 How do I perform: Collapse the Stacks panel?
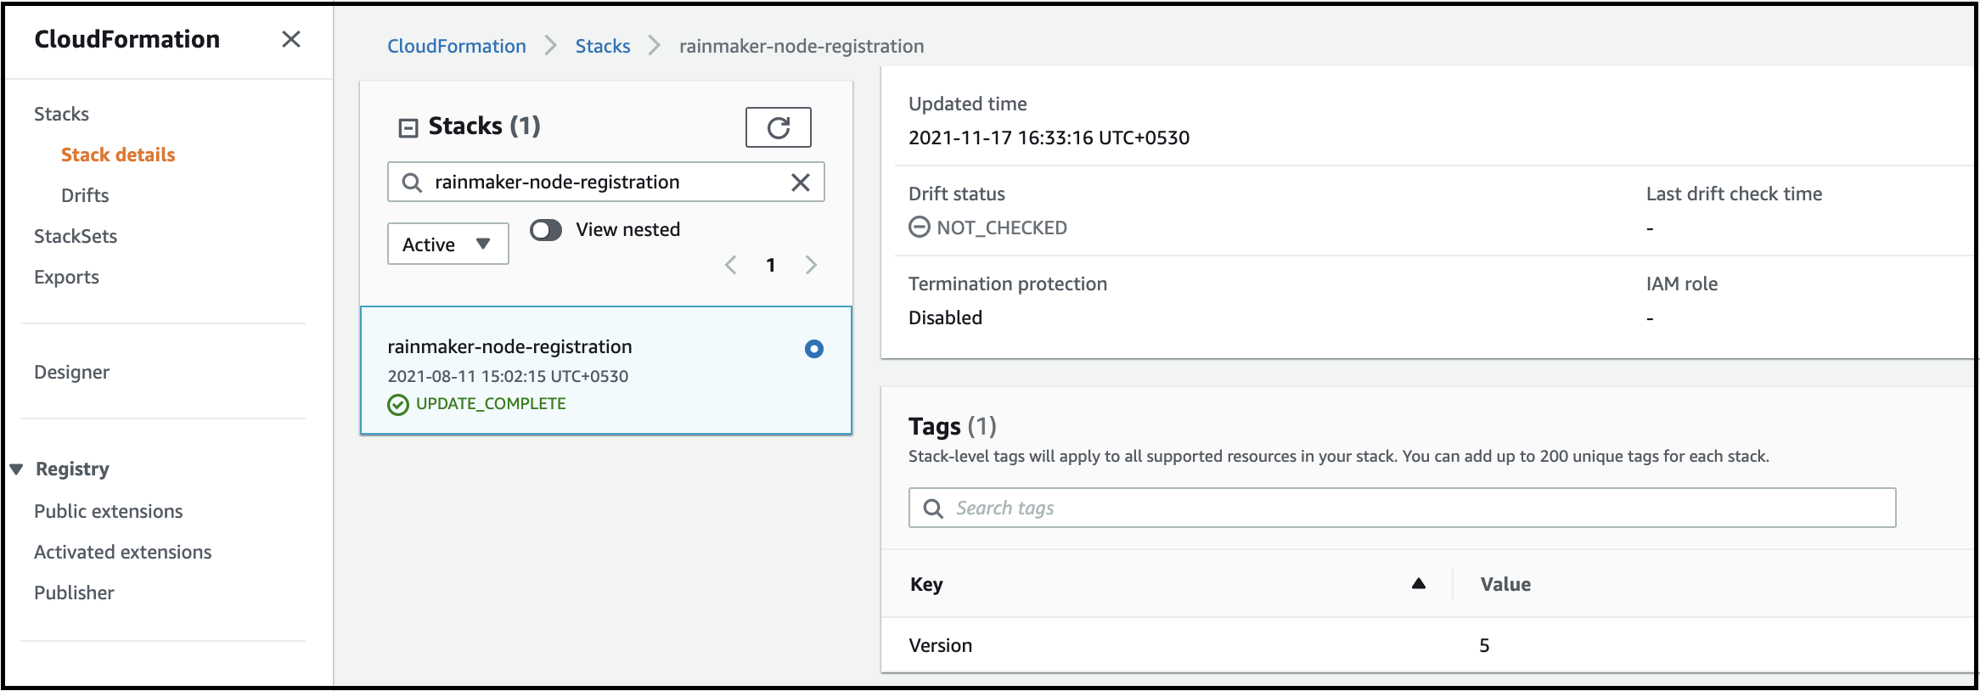[408, 127]
